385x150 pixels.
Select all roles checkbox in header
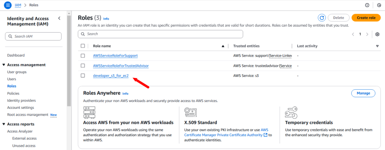[x=83, y=46]
